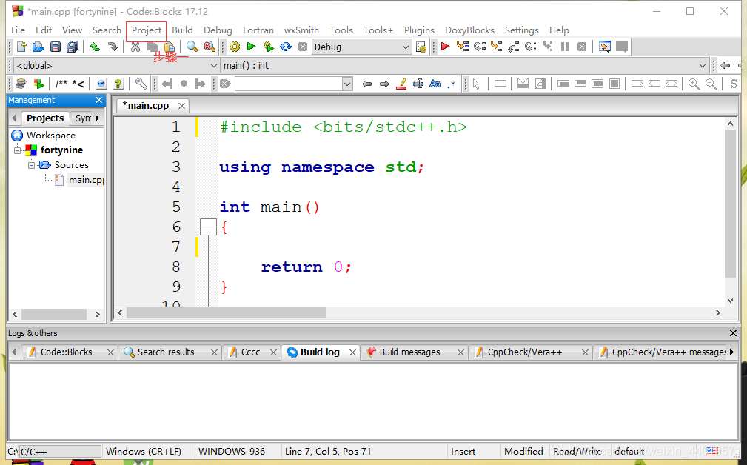The image size is (747, 465).
Task: Click the Step out debug icon
Action: point(514,47)
